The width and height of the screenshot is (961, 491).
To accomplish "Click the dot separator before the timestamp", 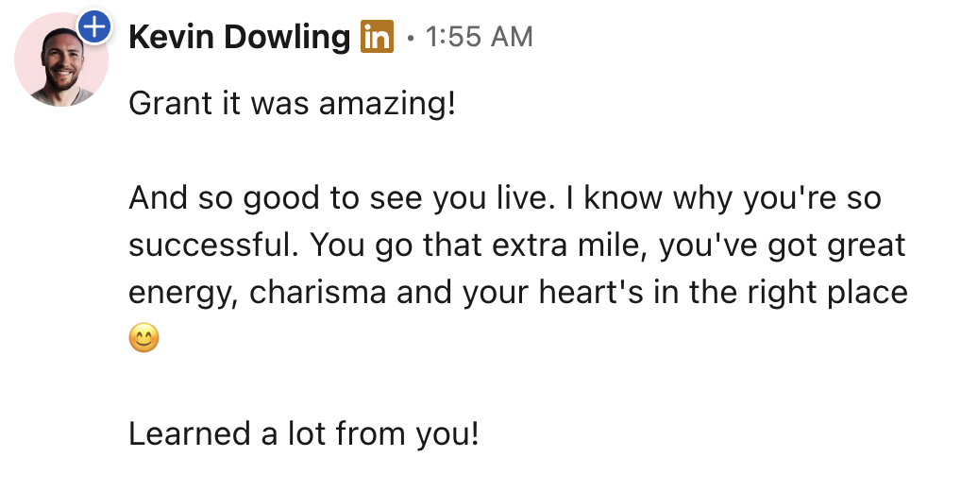I will [x=410, y=39].
